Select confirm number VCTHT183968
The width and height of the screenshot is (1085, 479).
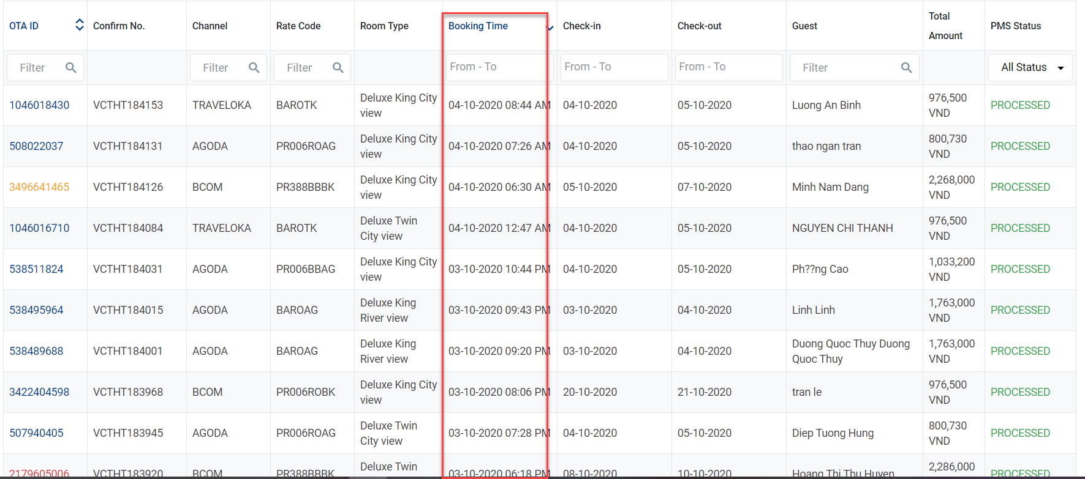click(128, 392)
